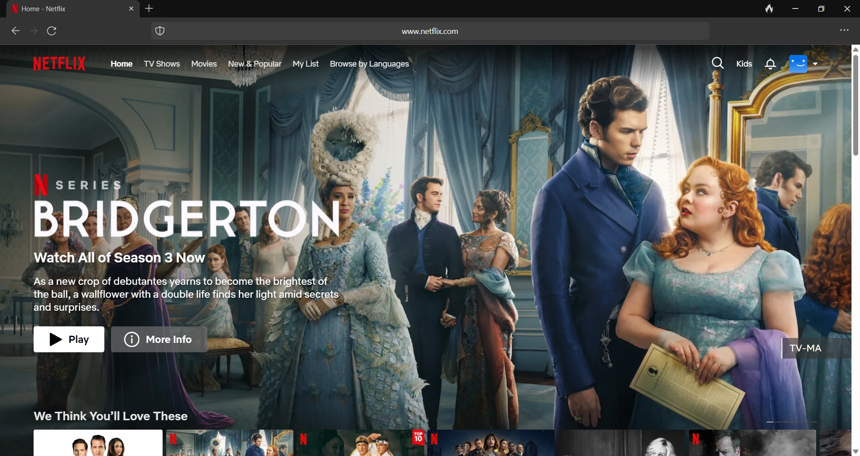Click the blue profile avatar
Image resolution: width=860 pixels, height=456 pixels.
798,63
